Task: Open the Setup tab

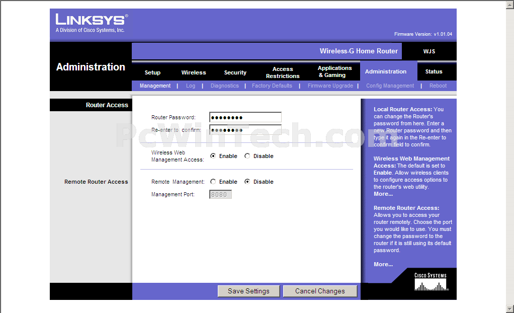Action: pos(152,72)
